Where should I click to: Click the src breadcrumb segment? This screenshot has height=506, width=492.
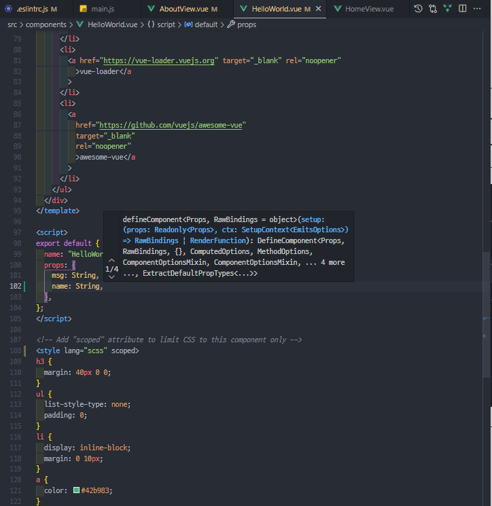(12, 24)
